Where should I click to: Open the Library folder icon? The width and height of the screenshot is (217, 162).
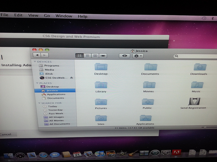[101, 85]
